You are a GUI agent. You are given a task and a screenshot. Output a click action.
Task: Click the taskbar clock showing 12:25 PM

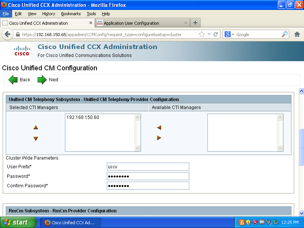(x=290, y=222)
